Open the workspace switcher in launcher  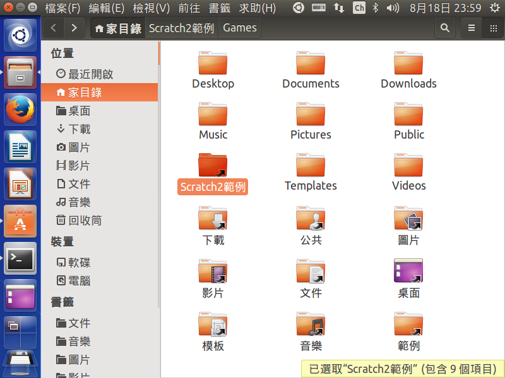(20, 333)
